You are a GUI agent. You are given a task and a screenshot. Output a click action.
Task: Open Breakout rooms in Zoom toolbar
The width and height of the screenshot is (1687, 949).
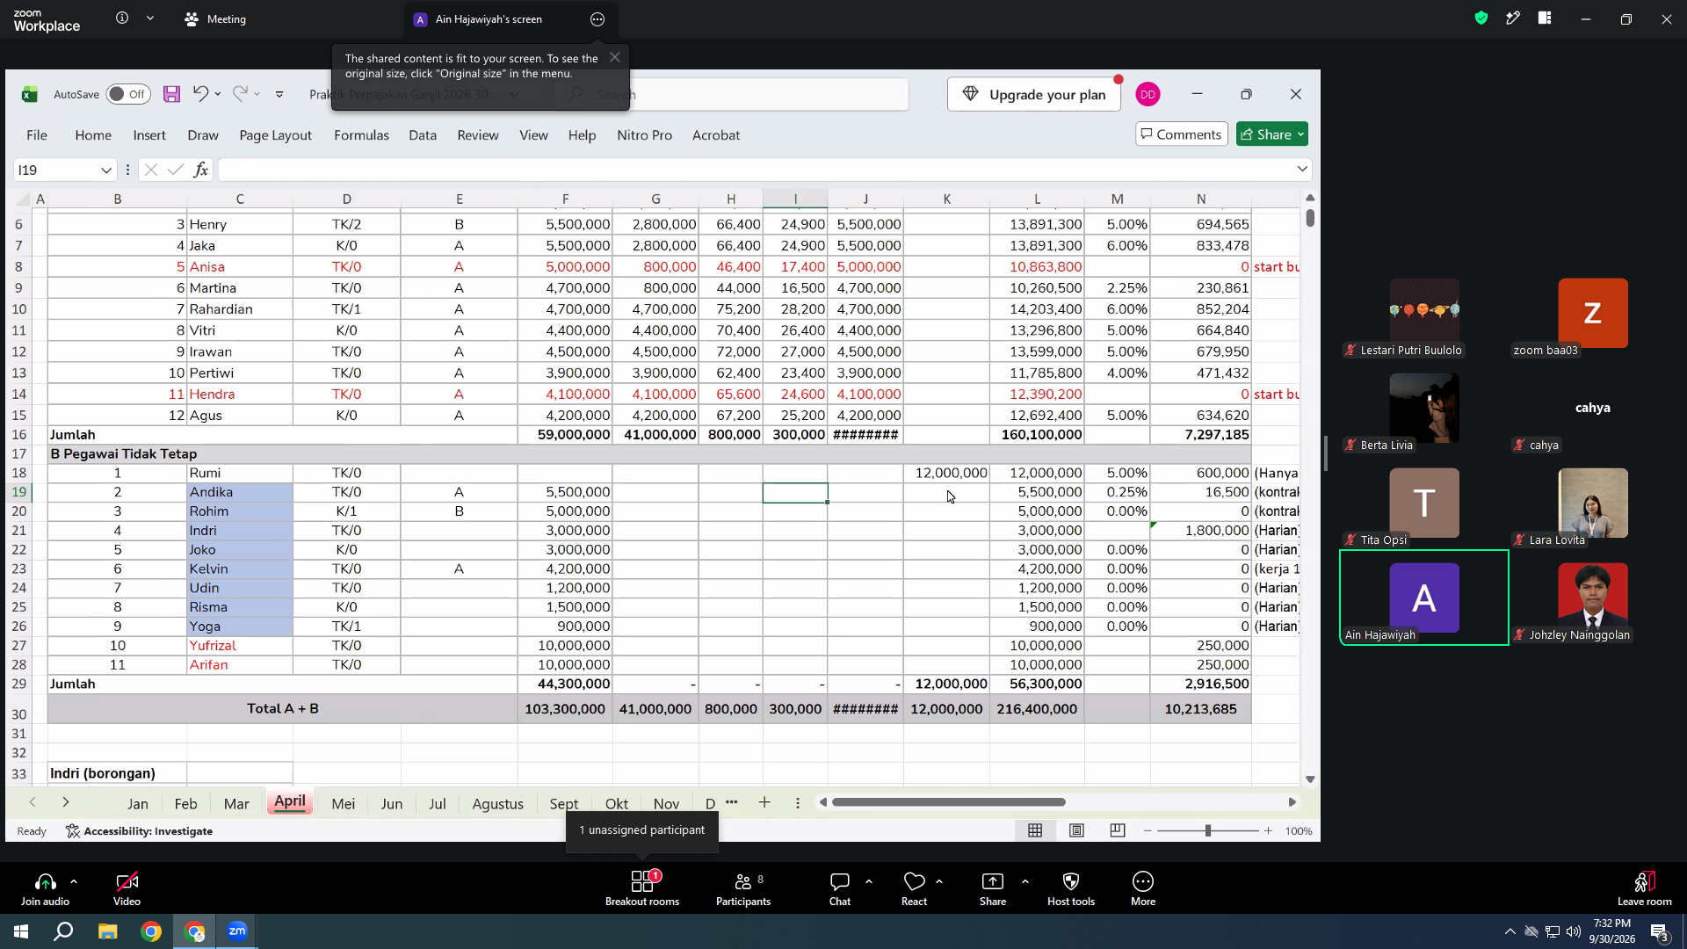642,887
